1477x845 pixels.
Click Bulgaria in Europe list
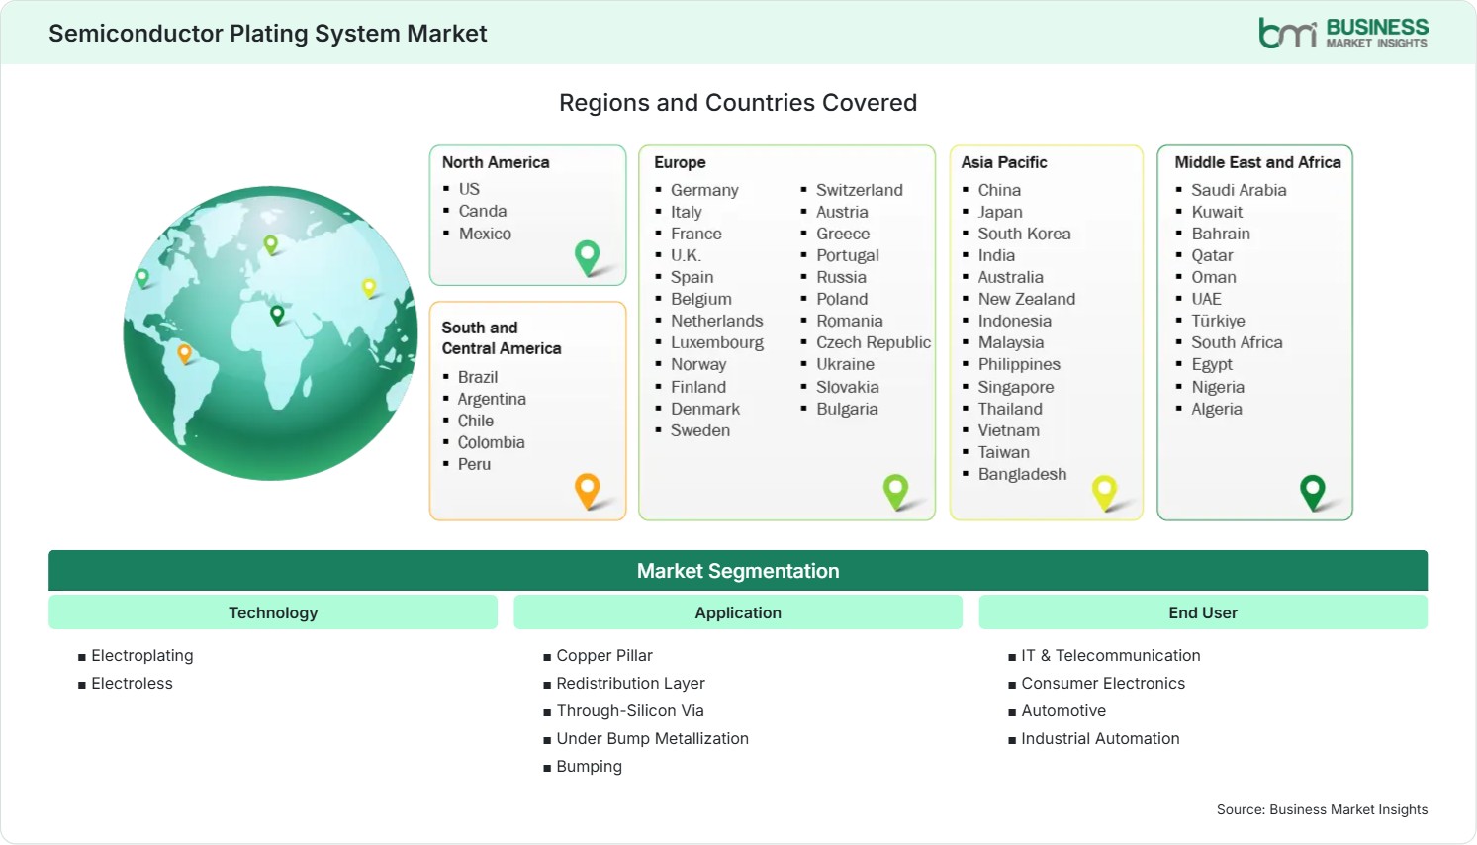pyautogui.click(x=847, y=409)
